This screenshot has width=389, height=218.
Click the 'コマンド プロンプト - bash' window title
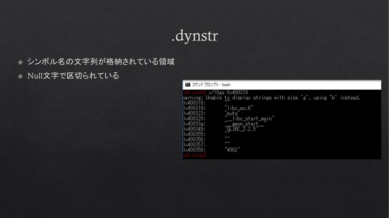point(211,85)
